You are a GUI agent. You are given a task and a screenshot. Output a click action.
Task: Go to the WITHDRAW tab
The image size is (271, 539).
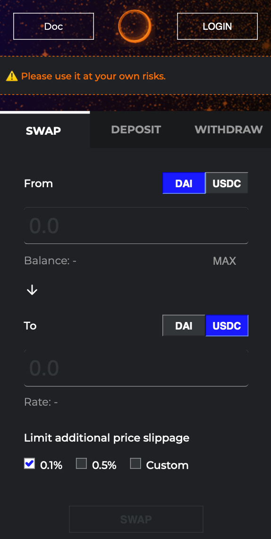pyautogui.click(x=229, y=130)
